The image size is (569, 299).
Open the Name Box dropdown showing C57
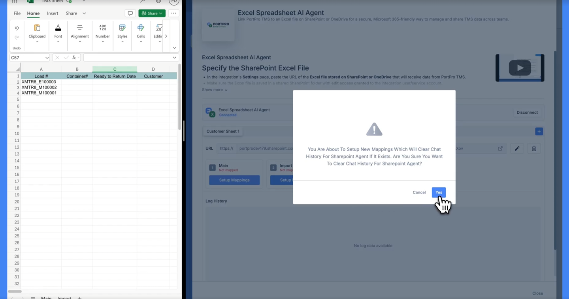point(47,58)
